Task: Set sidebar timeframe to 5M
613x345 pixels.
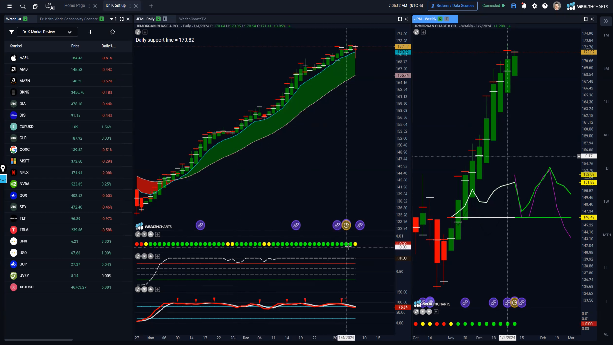Action: tap(606, 69)
